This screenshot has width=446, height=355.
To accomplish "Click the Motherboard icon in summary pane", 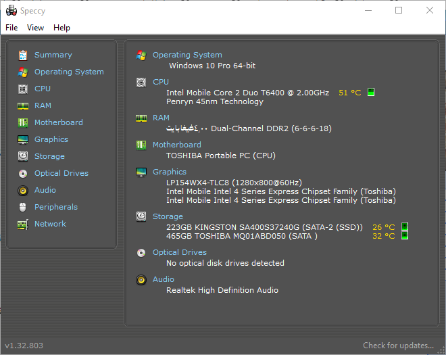I will click(x=141, y=145).
